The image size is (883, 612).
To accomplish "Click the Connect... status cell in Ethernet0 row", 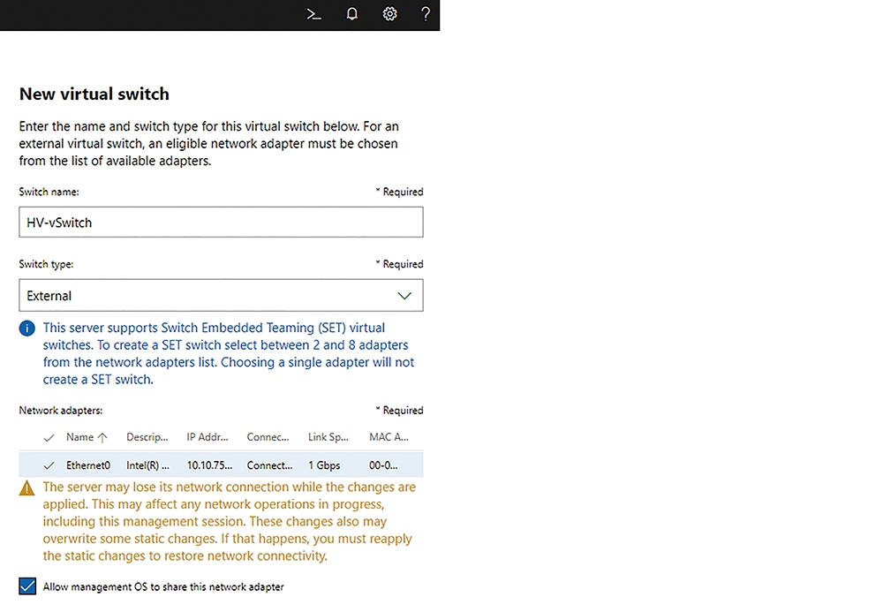I will point(269,465).
